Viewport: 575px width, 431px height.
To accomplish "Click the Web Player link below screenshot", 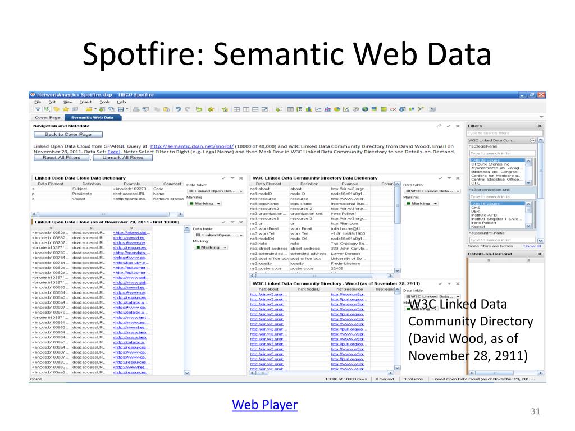I will tap(265, 405).
